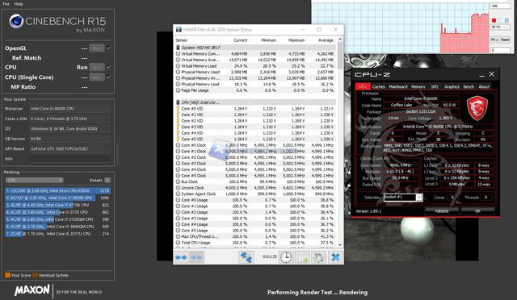Click the scroll-down arrow on HWiNFO scrollbar

[x=340, y=244]
